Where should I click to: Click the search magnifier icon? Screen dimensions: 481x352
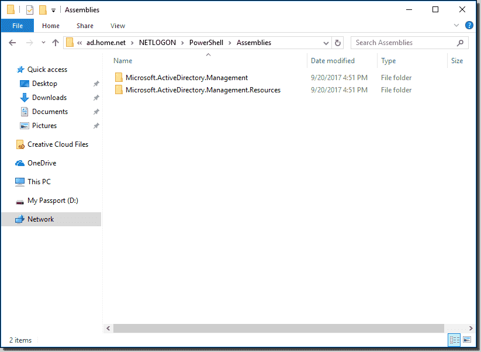[x=460, y=43]
